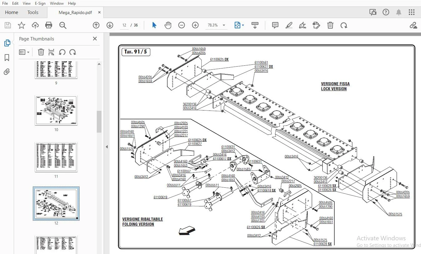Select the Mega_Rapido.pdf document tab
Screen dimensions: 421x254
[75, 12]
